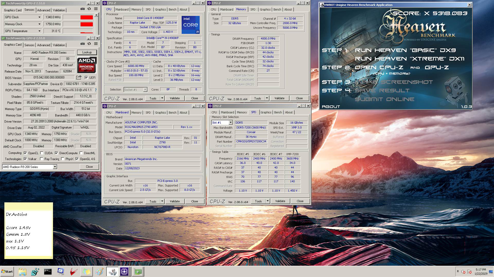Open the Memory tab in the CPU-Z SPD window
This screenshot has width=494, height=277.
[x=242, y=112]
